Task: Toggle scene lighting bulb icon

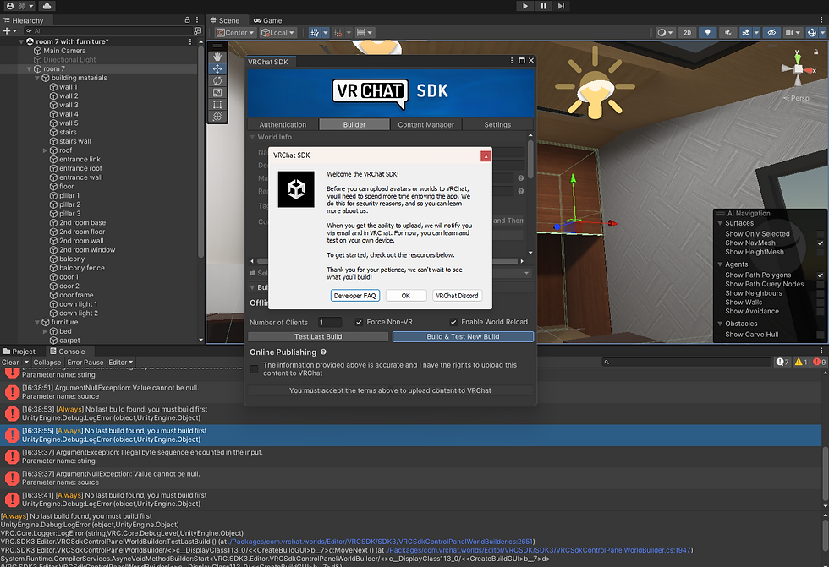Action: (707, 33)
